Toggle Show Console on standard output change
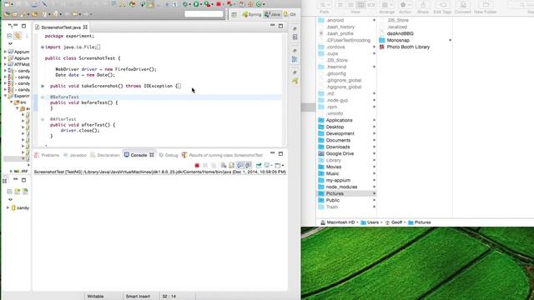Image resolution: width=534 pixels, height=300 pixels. click(240, 165)
